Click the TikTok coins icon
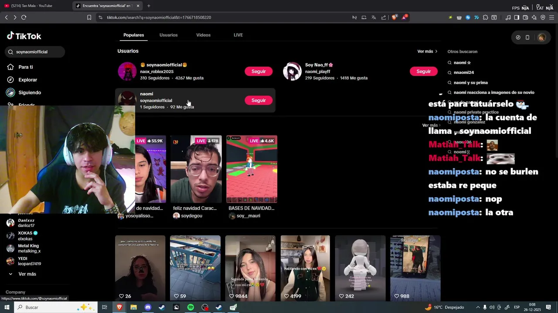 point(518,37)
